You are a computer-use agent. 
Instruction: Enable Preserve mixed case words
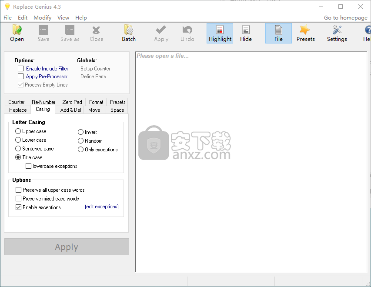[18, 199]
